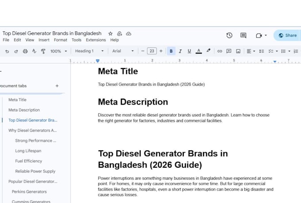Insert a link with chain icon

click(x=220, y=51)
